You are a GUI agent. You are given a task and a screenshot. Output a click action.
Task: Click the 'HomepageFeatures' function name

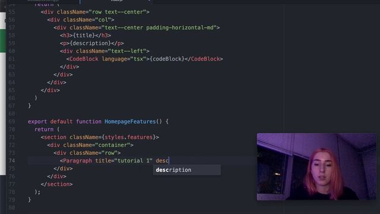(130, 121)
